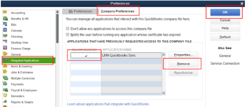Click category list scroll up arrow
Screen dimensions: 246x107
[57, 12]
